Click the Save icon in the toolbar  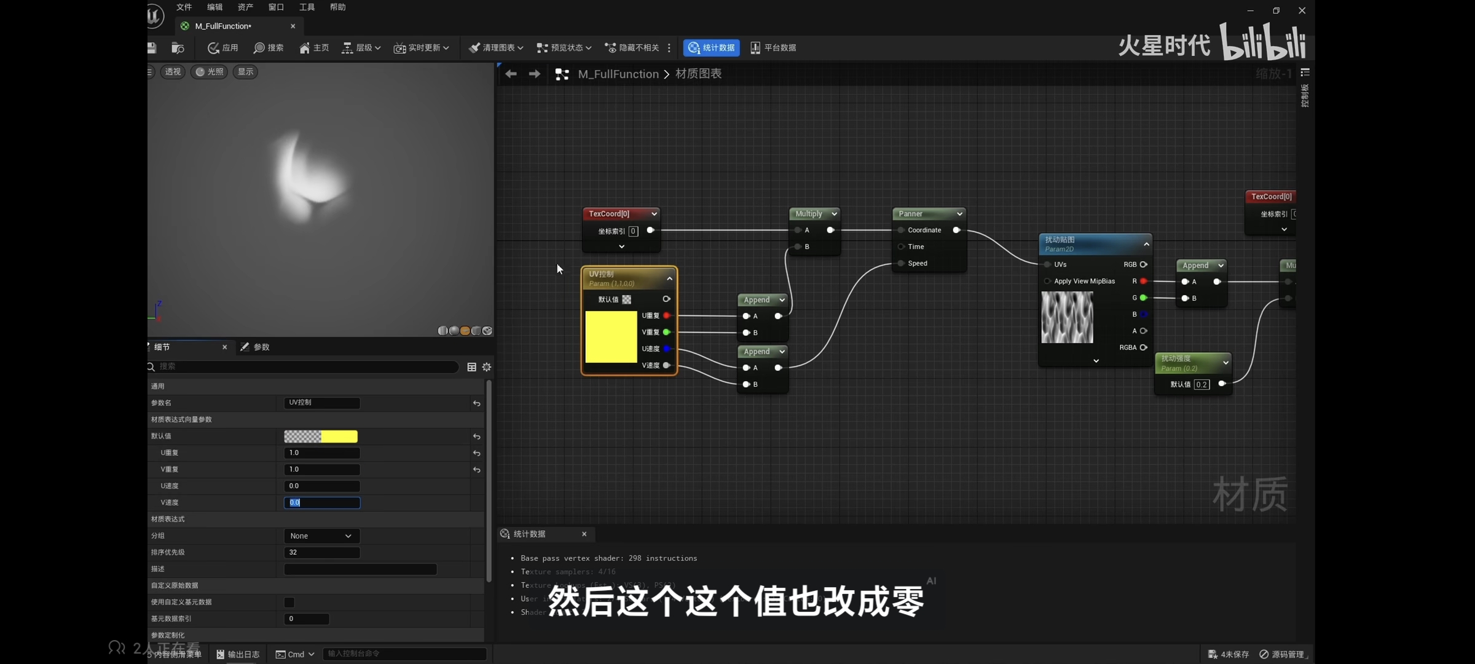(152, 48)
